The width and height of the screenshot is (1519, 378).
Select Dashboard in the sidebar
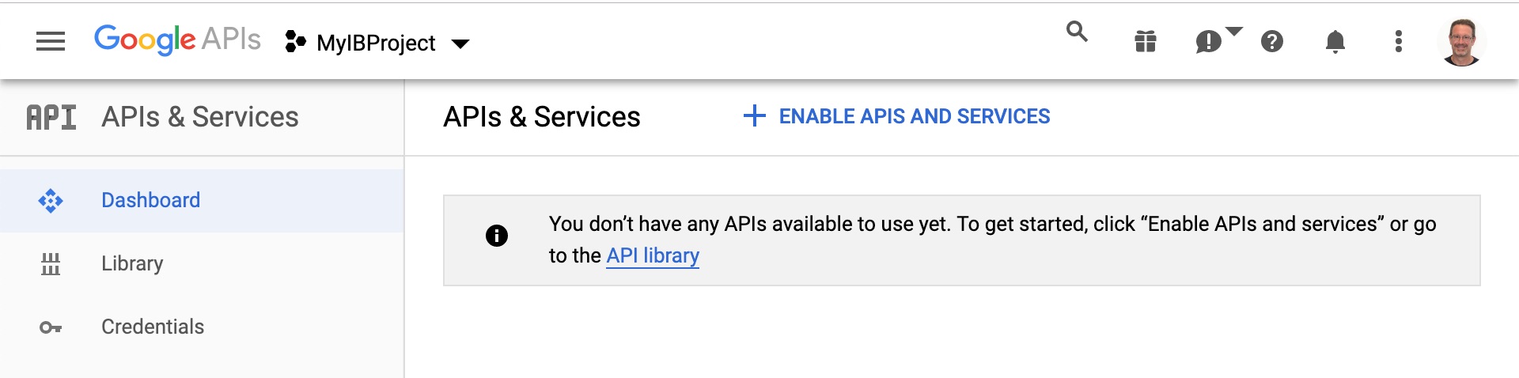click(x=202, y=200)
